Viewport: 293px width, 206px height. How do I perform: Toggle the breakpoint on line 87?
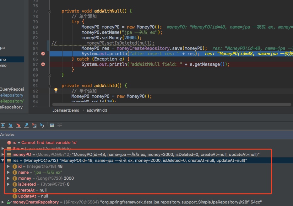tap(43, 64)
